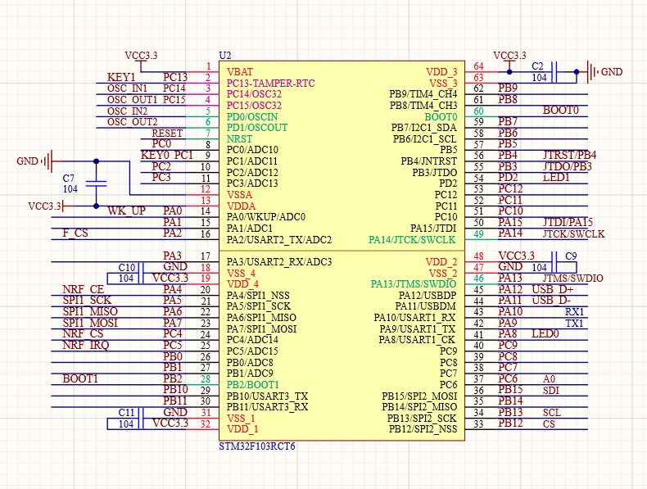647x489 pixels.
Task: Click the NRF_CS net label
Action: pyautogui.click(x=83, y=333)
